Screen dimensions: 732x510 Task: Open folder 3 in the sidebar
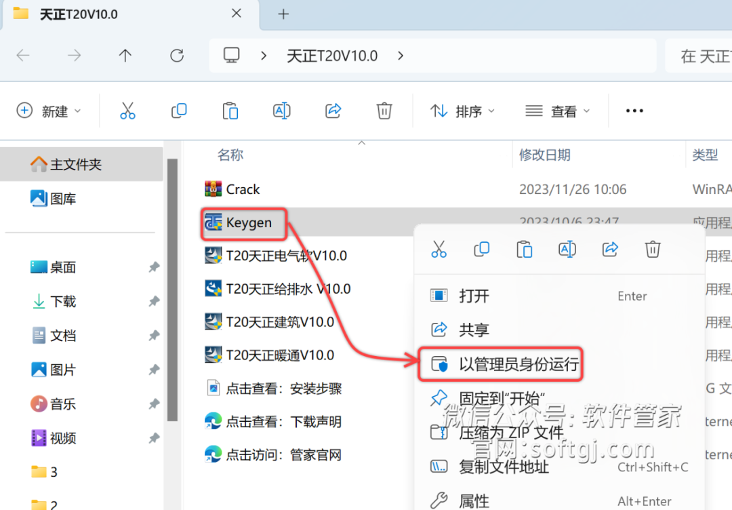[x=44, y=471]
